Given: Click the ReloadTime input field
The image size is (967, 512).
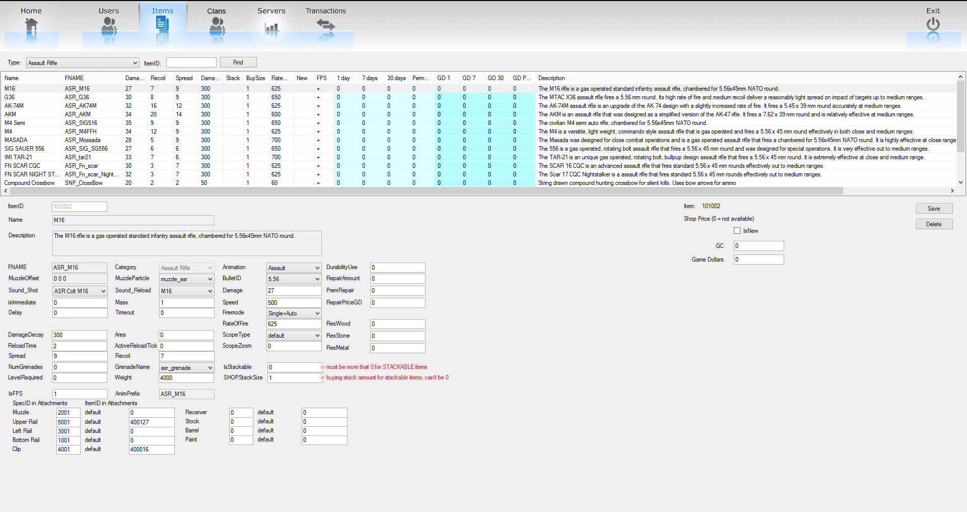Looking at the screenshot, I should [80, 346].
